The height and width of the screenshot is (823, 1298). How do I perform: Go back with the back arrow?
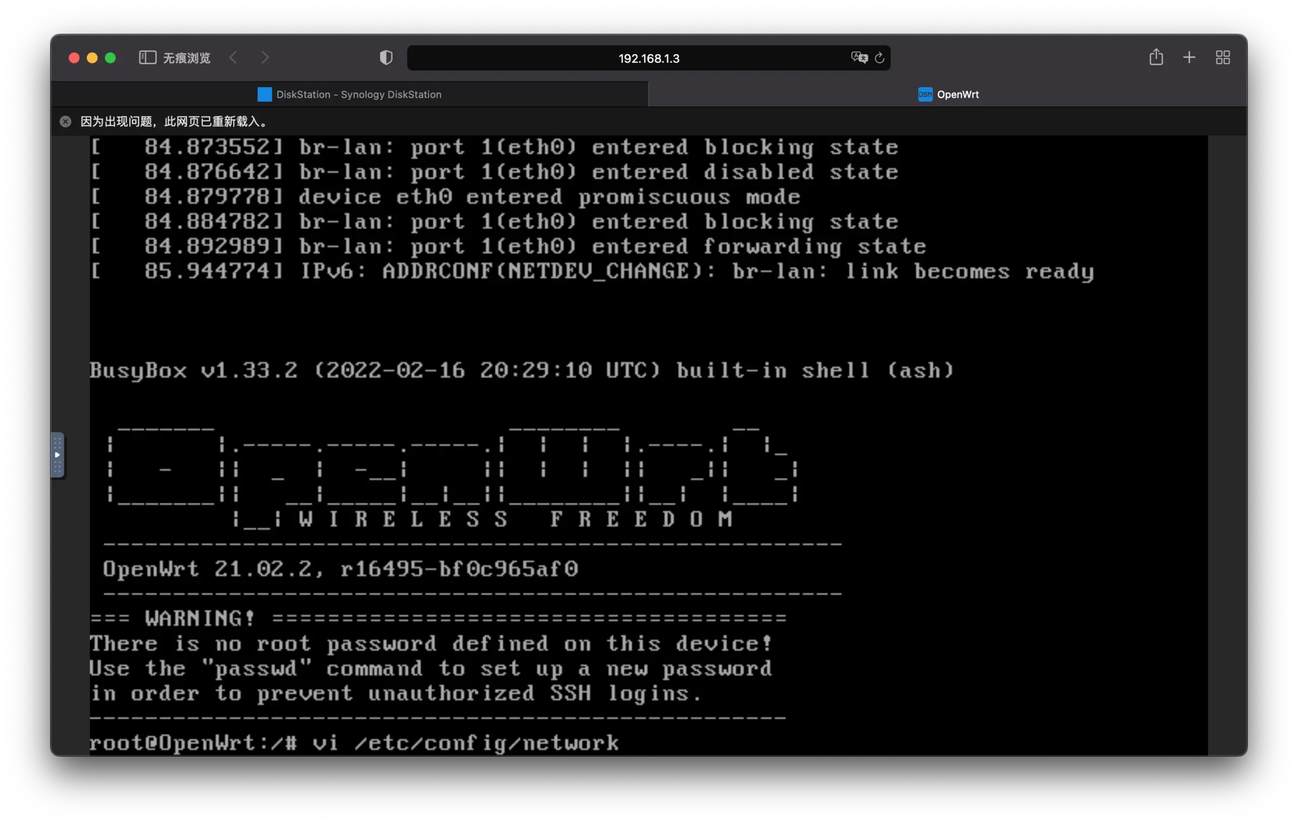(x=233, y=58)
